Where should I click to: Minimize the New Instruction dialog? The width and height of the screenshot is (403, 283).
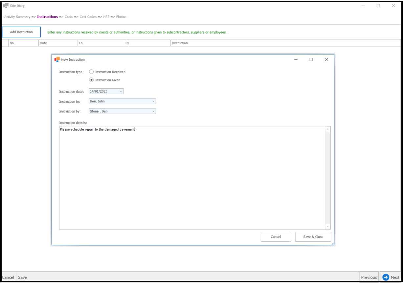(296, 59)
